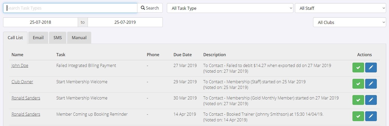
Task: Open the Club Owner link
Action: coord(22,82)
